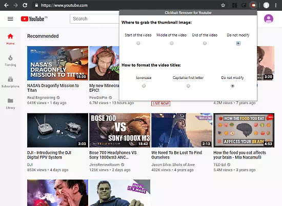282x206 pixels.
Task: Click the padlock icon in address bar
Action: point(36,5)
